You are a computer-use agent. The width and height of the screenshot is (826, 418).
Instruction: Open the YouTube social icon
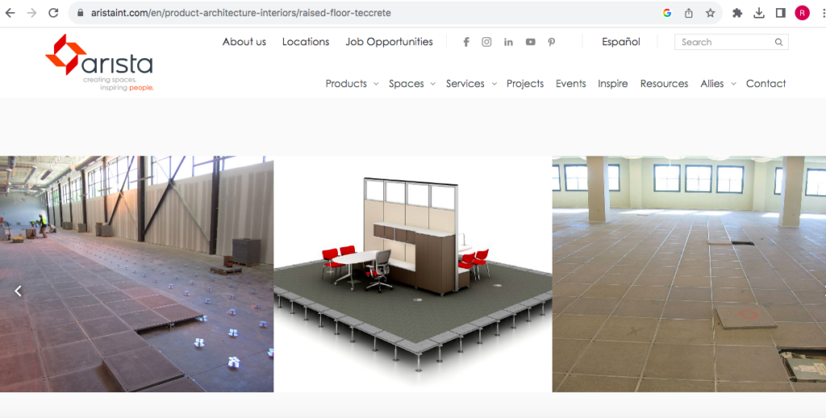click(530, 42)
